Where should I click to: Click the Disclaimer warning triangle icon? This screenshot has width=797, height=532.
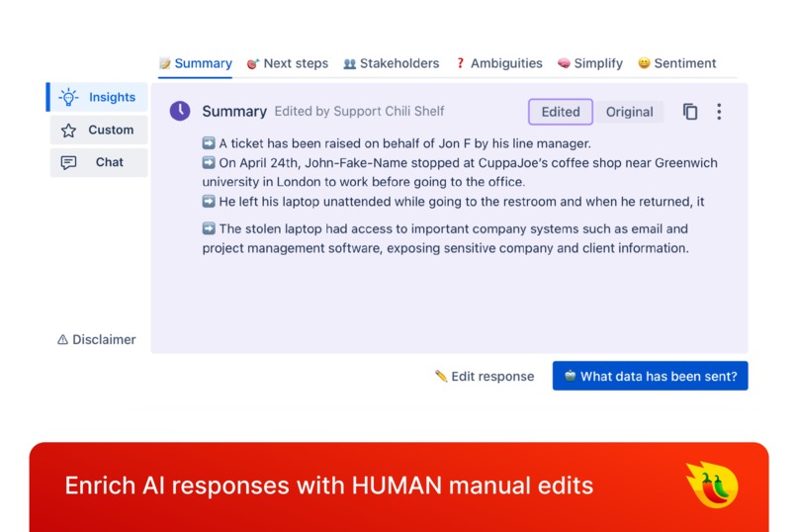62,339
